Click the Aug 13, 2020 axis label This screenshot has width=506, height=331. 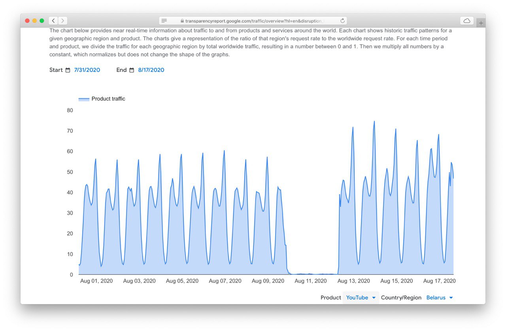354,281
